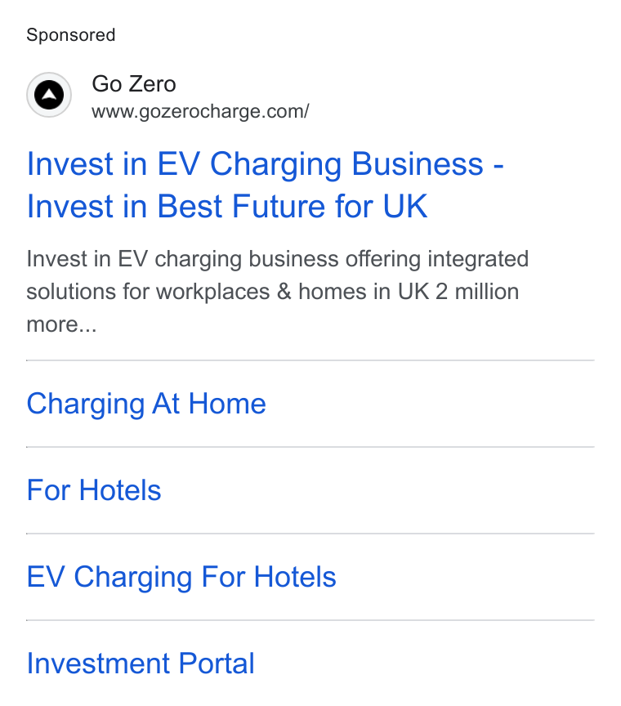
Task: Visit the www.gozerocharge.com URL text
Action: pyautogui.click(x=200, y=112)
